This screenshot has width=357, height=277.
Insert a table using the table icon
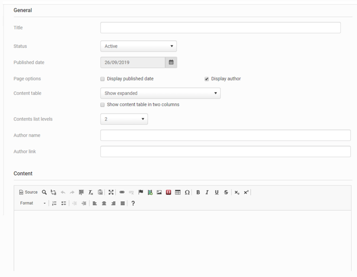pos(178,192)
